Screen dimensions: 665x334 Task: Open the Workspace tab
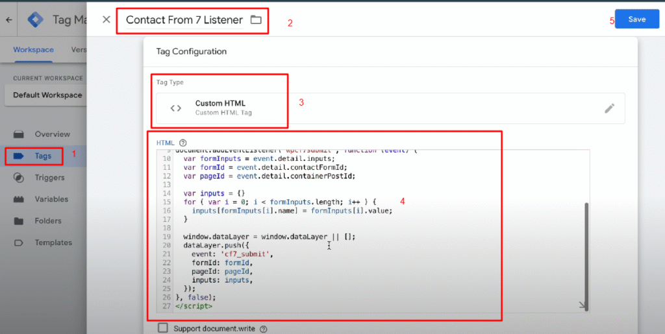(x=34, y=49)
